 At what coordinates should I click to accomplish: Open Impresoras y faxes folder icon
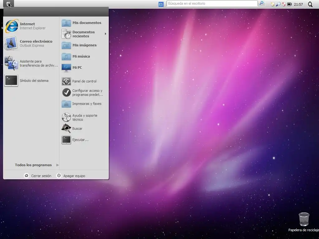tap(66, 104)
